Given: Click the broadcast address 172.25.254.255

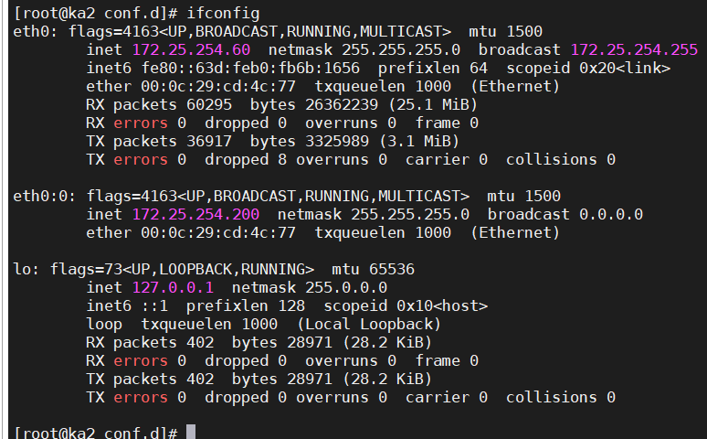Looking at the screenshot, I should click(634, 49).
